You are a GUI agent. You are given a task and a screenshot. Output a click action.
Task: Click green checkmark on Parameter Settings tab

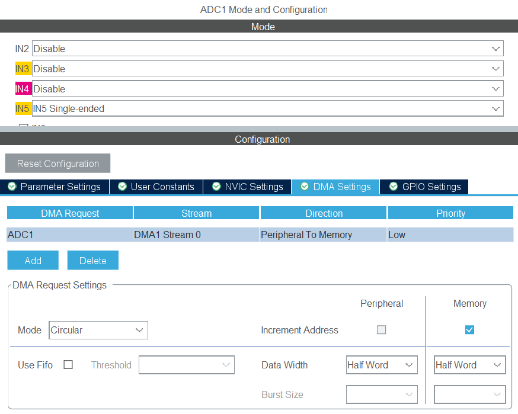pyautogui.click(x=12, y=187)
